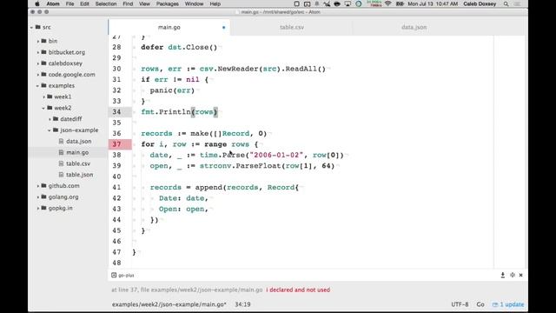Open the Find menu
556x313 pixels.
tap(128, 3)
